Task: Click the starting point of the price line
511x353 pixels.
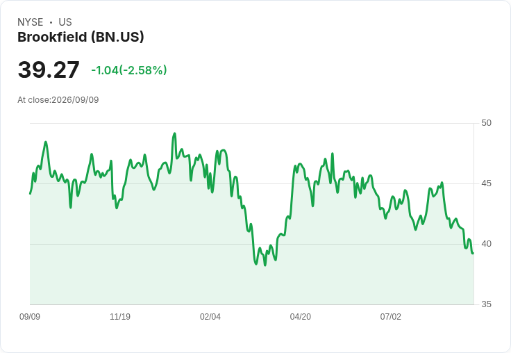Action: [31, 193]
